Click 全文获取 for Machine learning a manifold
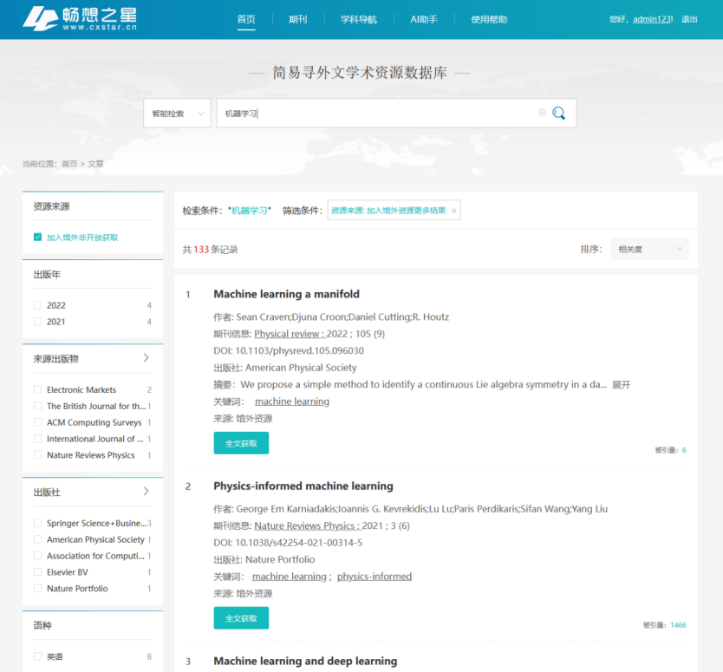 pyautogui.click(x=241, y=443)
